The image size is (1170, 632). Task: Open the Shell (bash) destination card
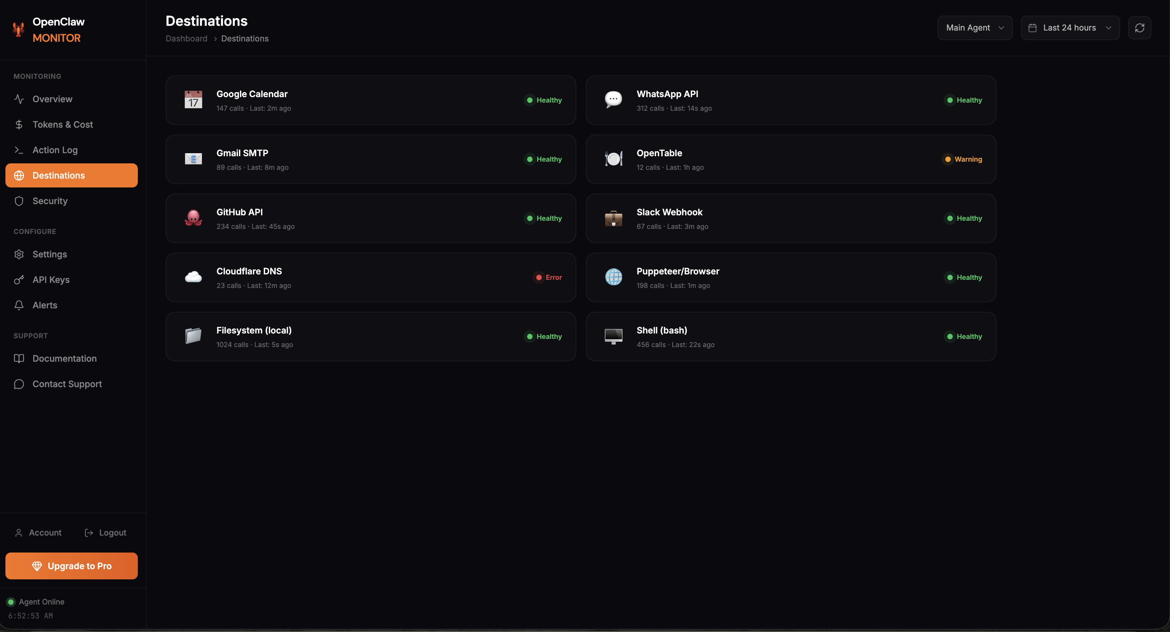coord(791,336)
